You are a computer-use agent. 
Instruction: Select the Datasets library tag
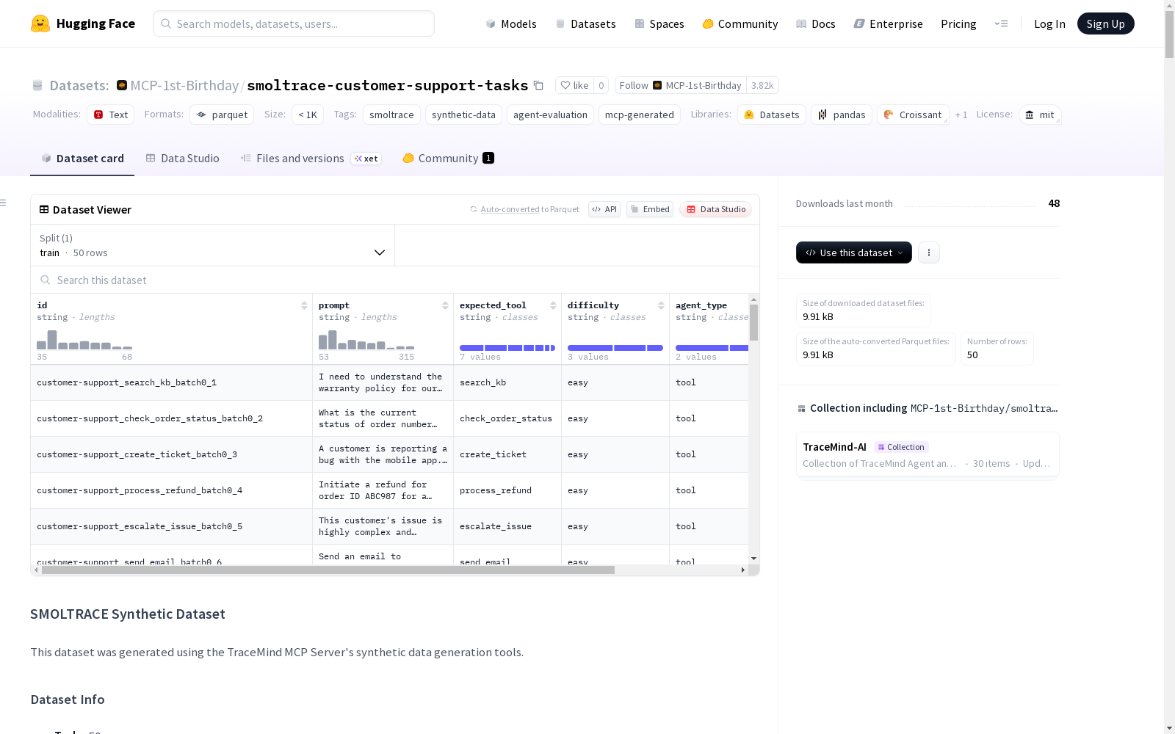pyautogui.click(x=772, y=115)
